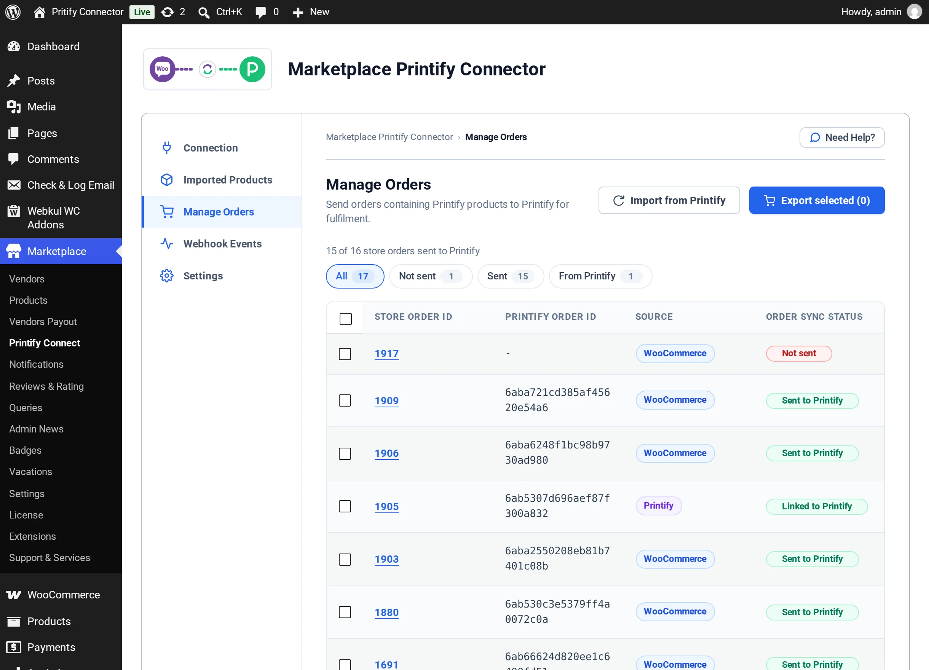
Task: Toggle the select-all orders checkbox
Action: pos(346,319)
